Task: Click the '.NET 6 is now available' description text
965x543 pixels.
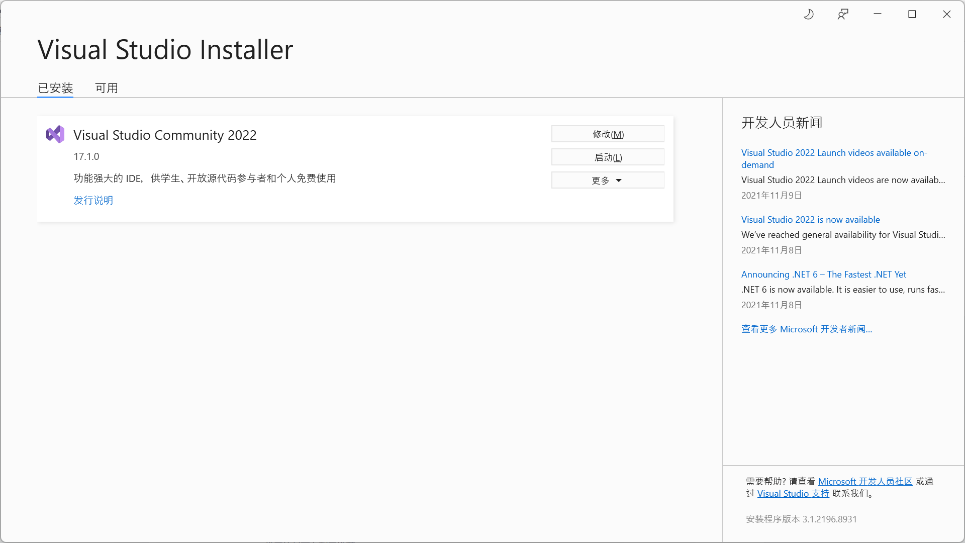Action: click(843, 290)
